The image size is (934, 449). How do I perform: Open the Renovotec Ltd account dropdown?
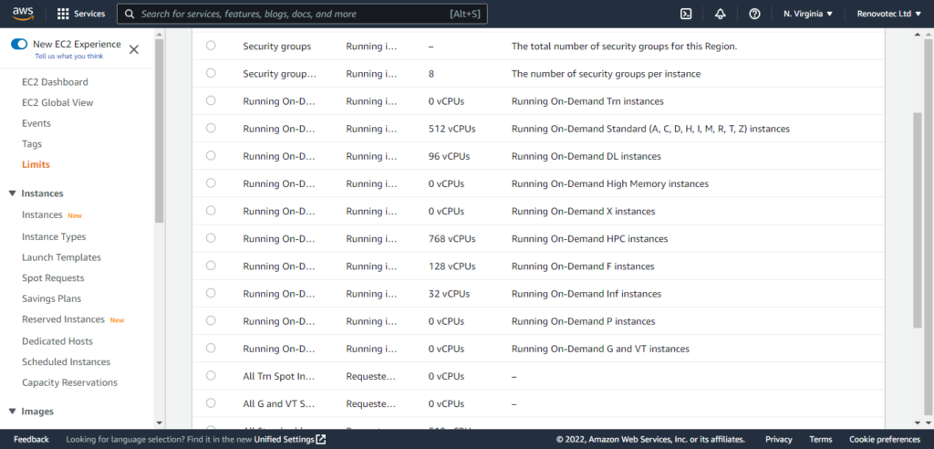click(x=888, y=14)
